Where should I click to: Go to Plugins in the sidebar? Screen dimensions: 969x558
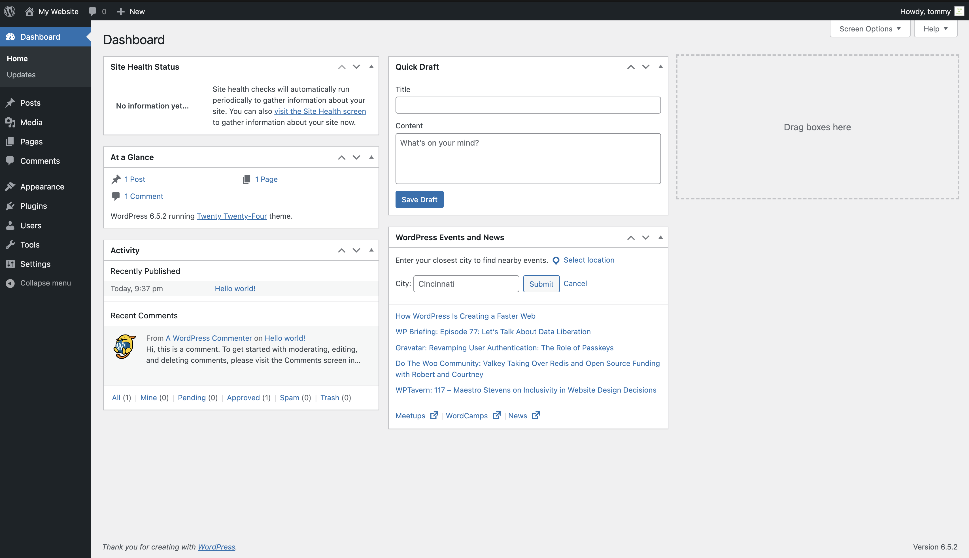pos(45,206)
